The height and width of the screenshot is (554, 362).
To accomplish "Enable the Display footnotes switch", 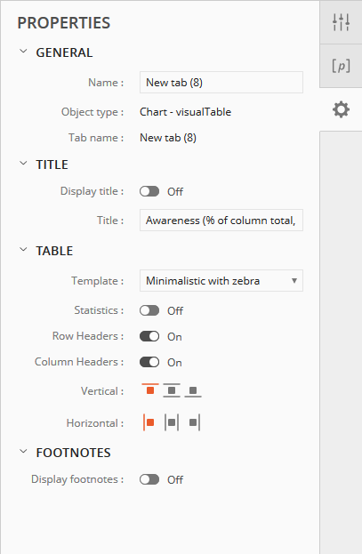I will click(149, 479).
